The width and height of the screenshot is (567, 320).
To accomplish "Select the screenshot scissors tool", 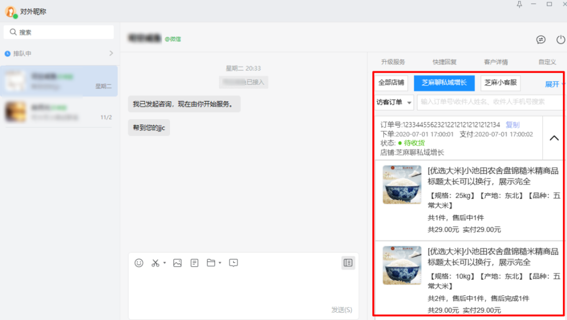I will 156,262.
